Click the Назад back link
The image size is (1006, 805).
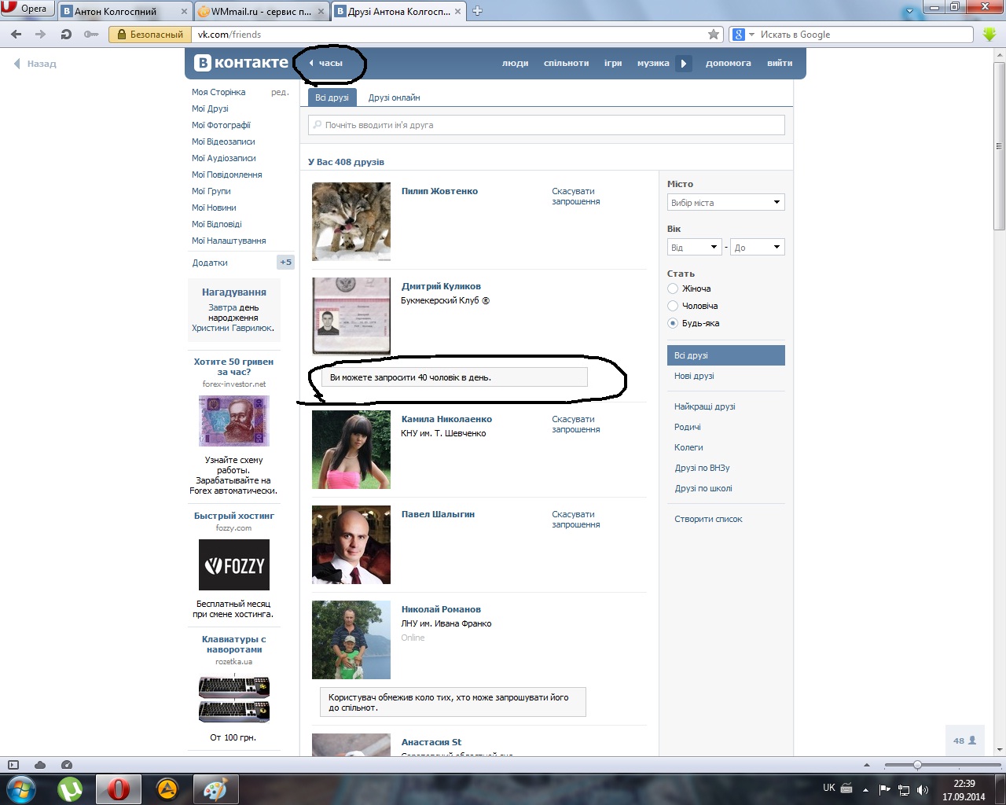[35, 64]
